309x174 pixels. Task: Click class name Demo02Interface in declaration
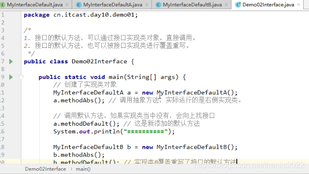tap(99, 61)
